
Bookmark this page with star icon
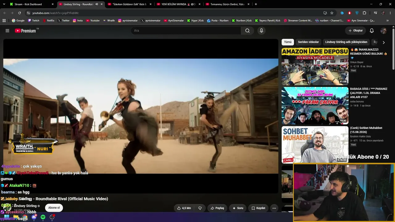332,13
